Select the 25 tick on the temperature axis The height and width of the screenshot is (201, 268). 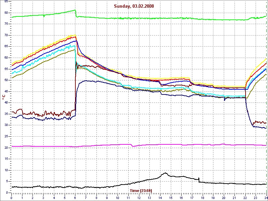click(6, 136)
